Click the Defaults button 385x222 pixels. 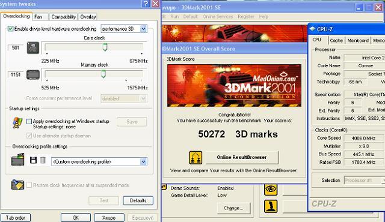point(138,200)
